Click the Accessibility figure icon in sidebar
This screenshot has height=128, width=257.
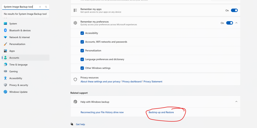pyautogui.click(x=5, y=78)
